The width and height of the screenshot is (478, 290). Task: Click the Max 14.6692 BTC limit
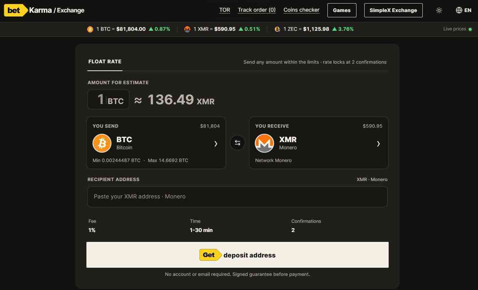[168, 161]
